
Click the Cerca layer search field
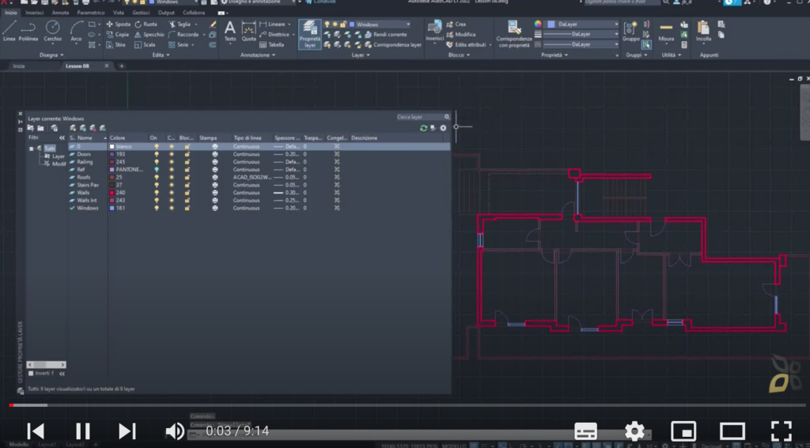pos(422,117)
